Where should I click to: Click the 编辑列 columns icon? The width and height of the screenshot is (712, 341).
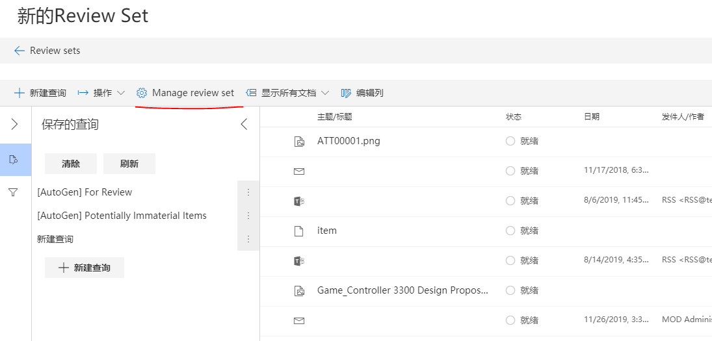coord(346,93)
